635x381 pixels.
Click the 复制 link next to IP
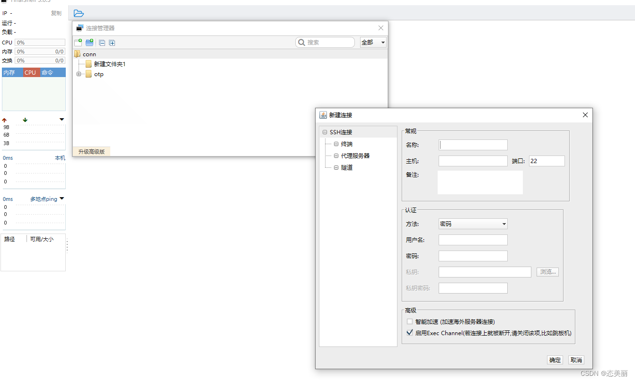click(56, 13)
